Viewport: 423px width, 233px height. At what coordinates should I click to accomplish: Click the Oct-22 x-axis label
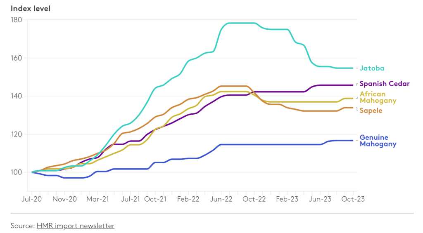(254, 199)
